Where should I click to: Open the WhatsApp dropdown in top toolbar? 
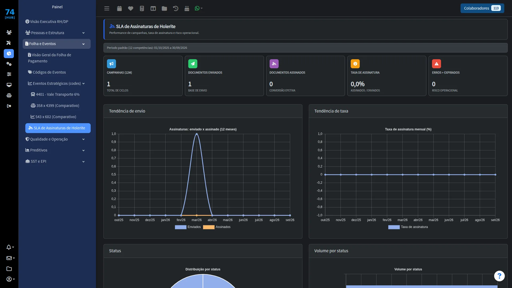click(x=199, y=8)
